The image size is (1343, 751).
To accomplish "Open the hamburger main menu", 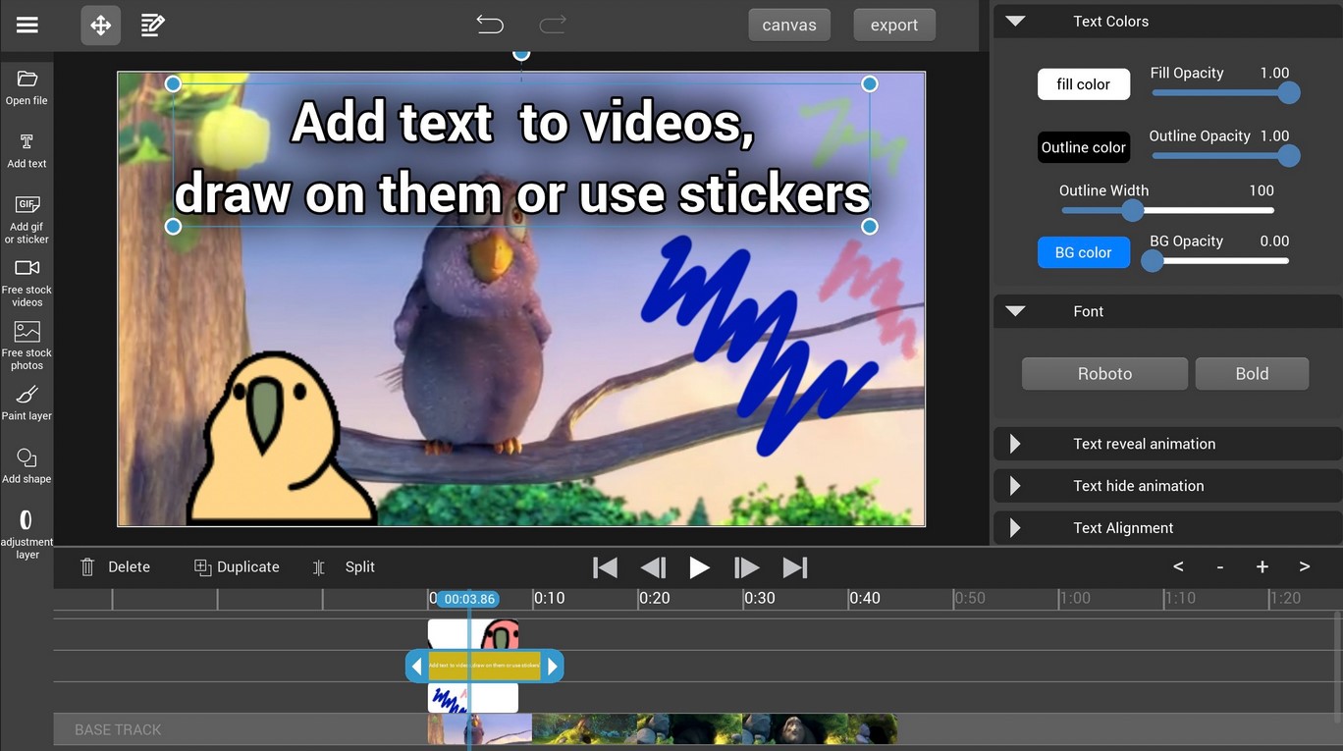I will pyautogui.click(x=27, y=26).
